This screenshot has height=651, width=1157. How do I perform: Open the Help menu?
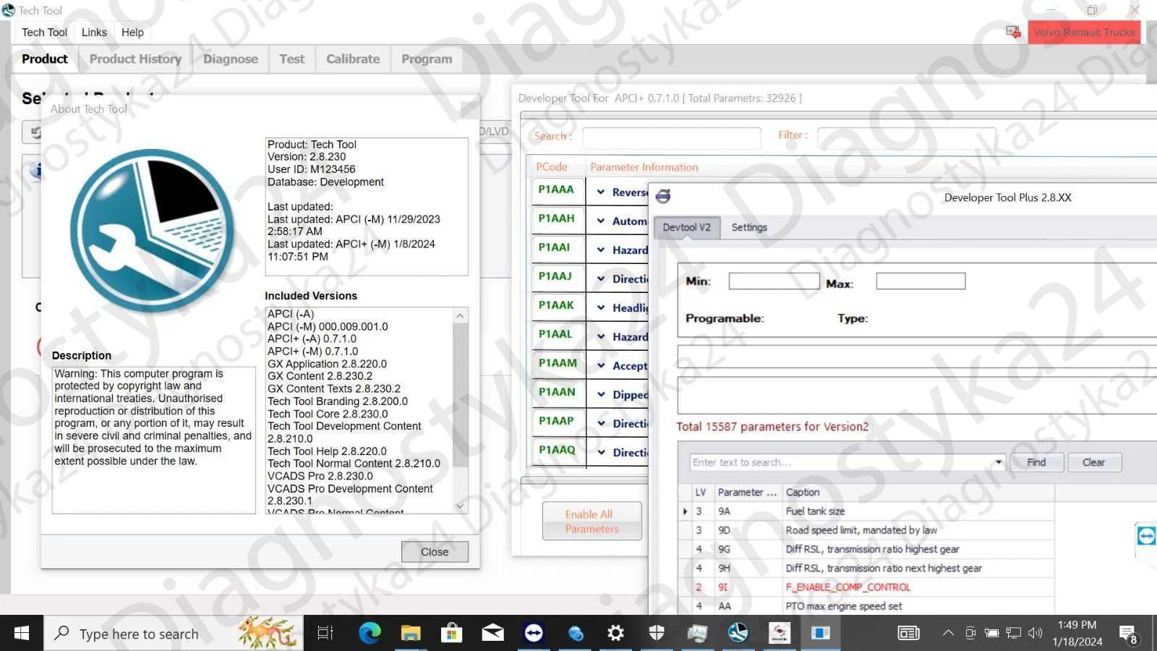132,32
